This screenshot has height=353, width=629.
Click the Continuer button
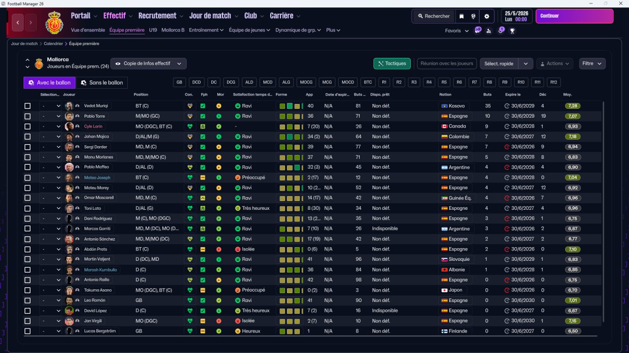pyautogui.click(x=574, y=16)
